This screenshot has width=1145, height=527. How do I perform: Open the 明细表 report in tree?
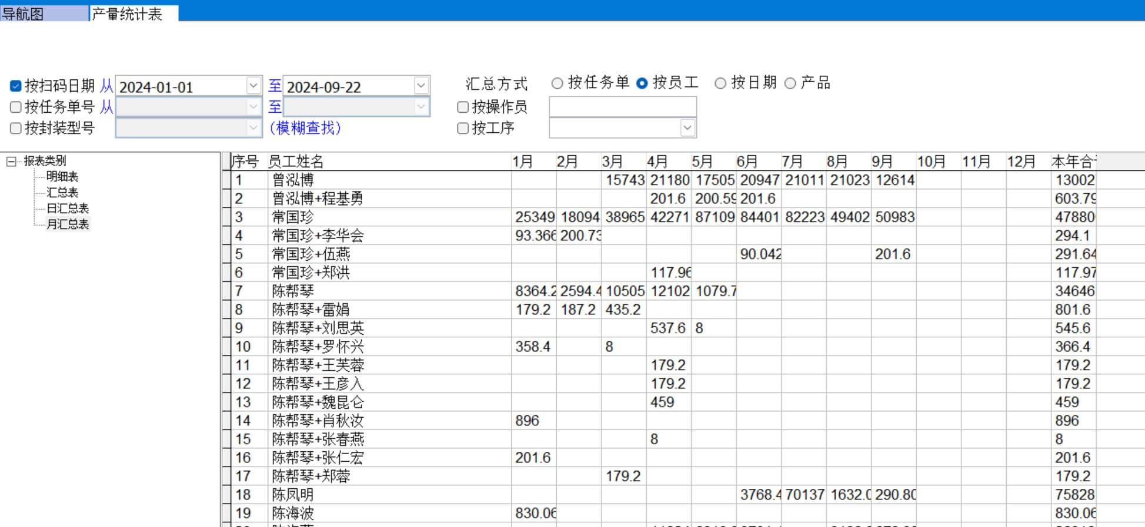(x=62, y=177)
